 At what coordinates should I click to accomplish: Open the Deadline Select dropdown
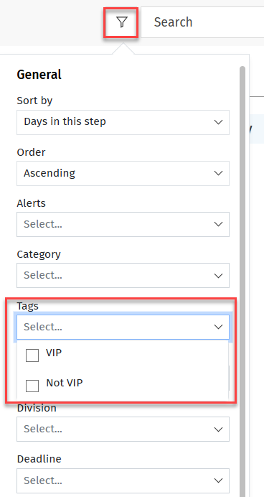[123, 480]
